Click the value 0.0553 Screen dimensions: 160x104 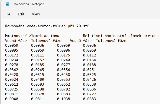point(64,79)
